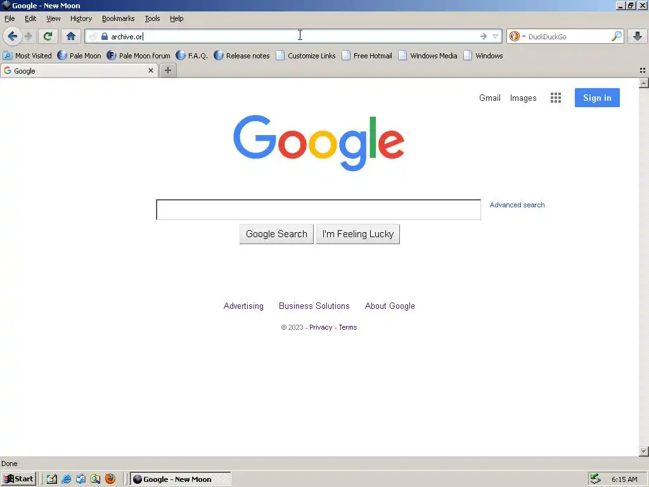Click the Outlook Express quick launch icon
The height and width of the screenshot is (487, 649).
coord(80,479)
